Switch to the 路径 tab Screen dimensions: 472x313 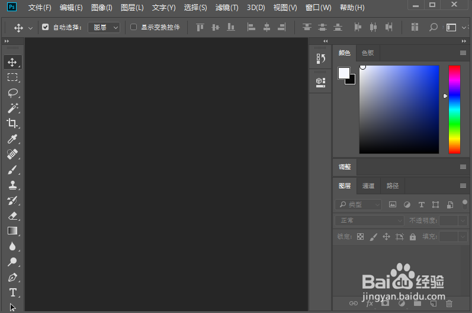393,186
